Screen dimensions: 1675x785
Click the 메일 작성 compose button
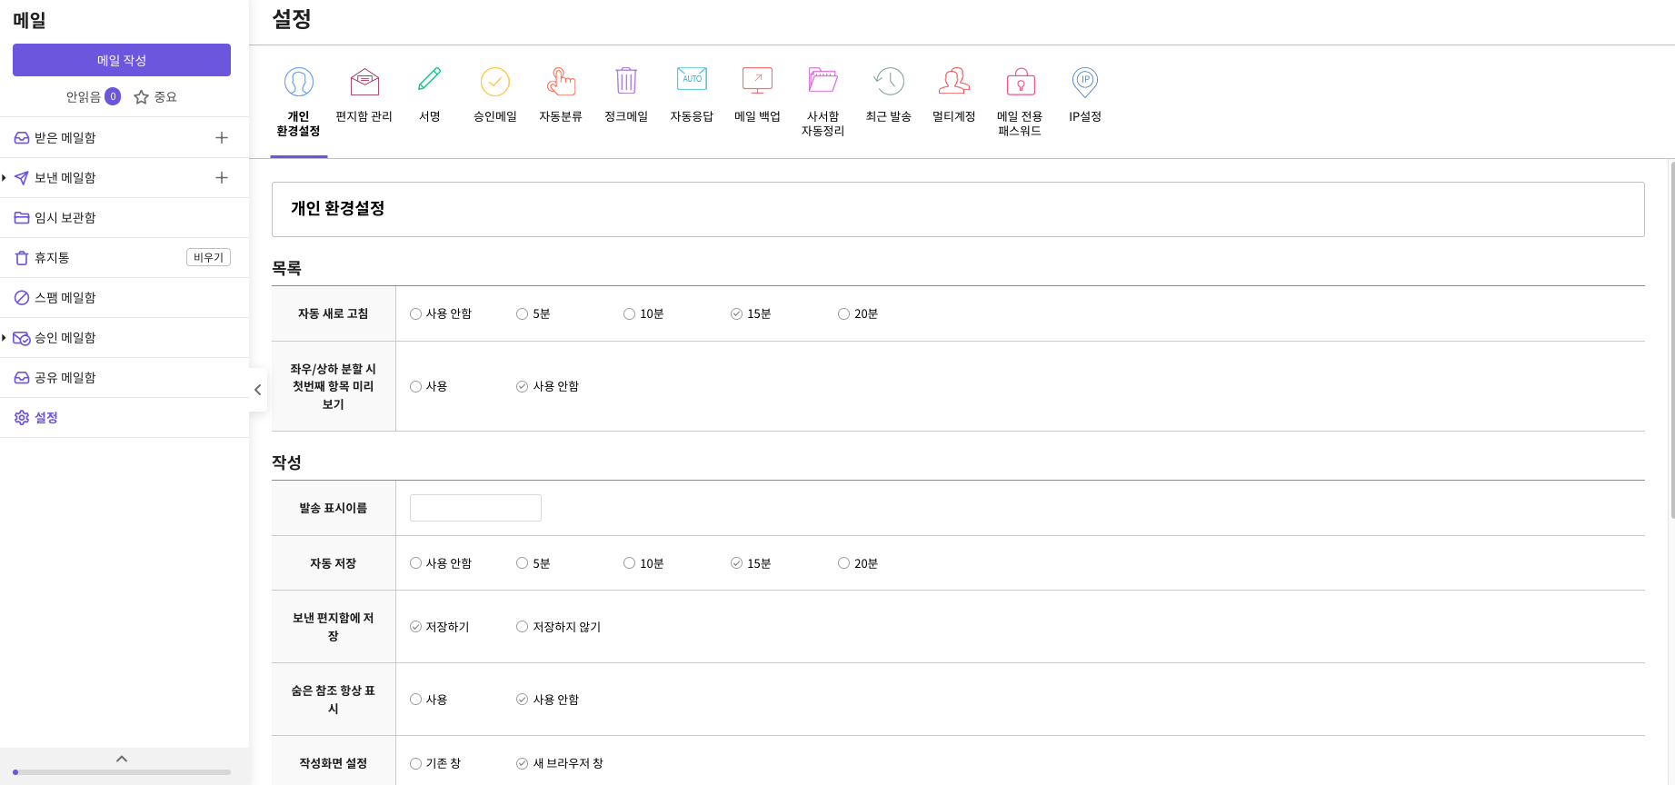(122, 60)
